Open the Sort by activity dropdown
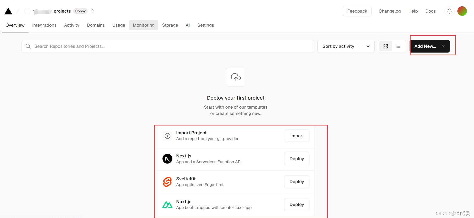The height and width of the screenshot is (218, 474). [346, 46]
